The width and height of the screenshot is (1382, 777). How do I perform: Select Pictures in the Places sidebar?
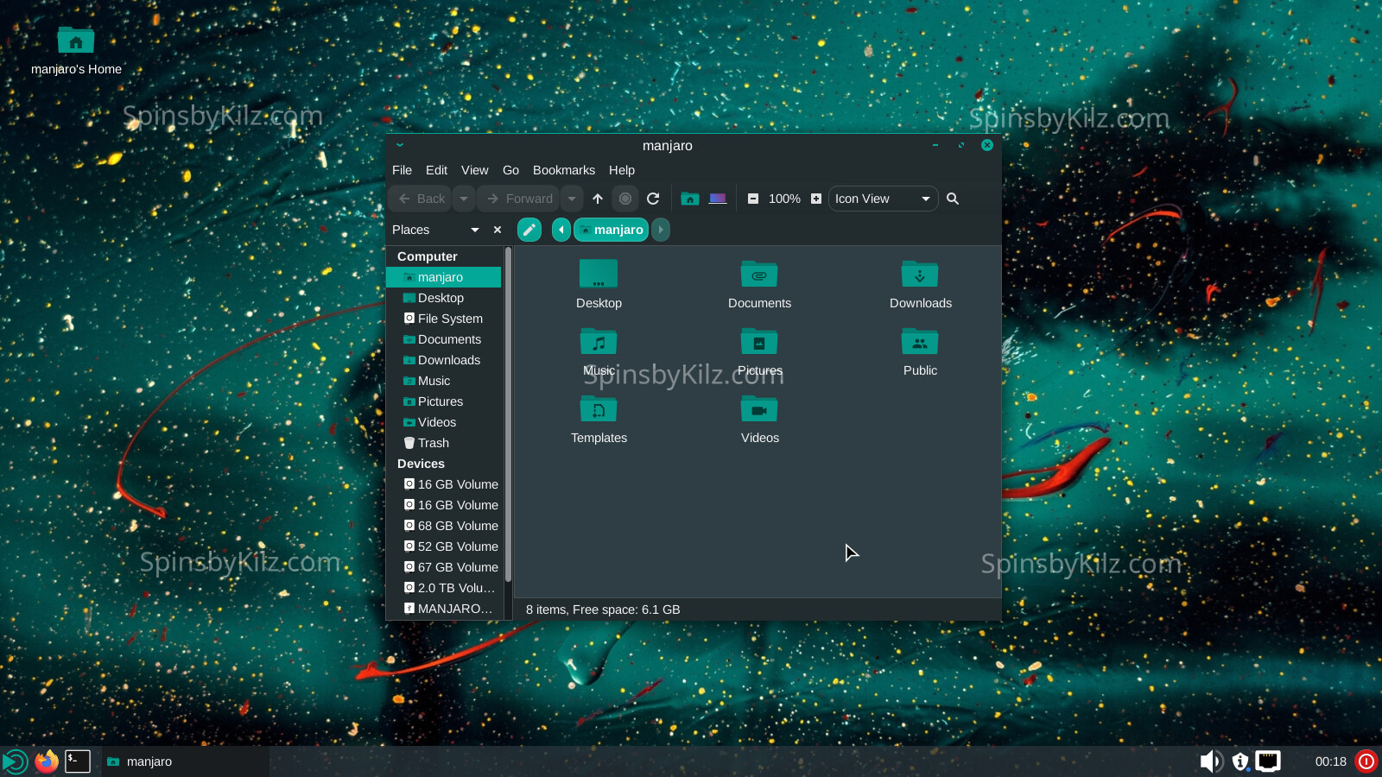444,401
